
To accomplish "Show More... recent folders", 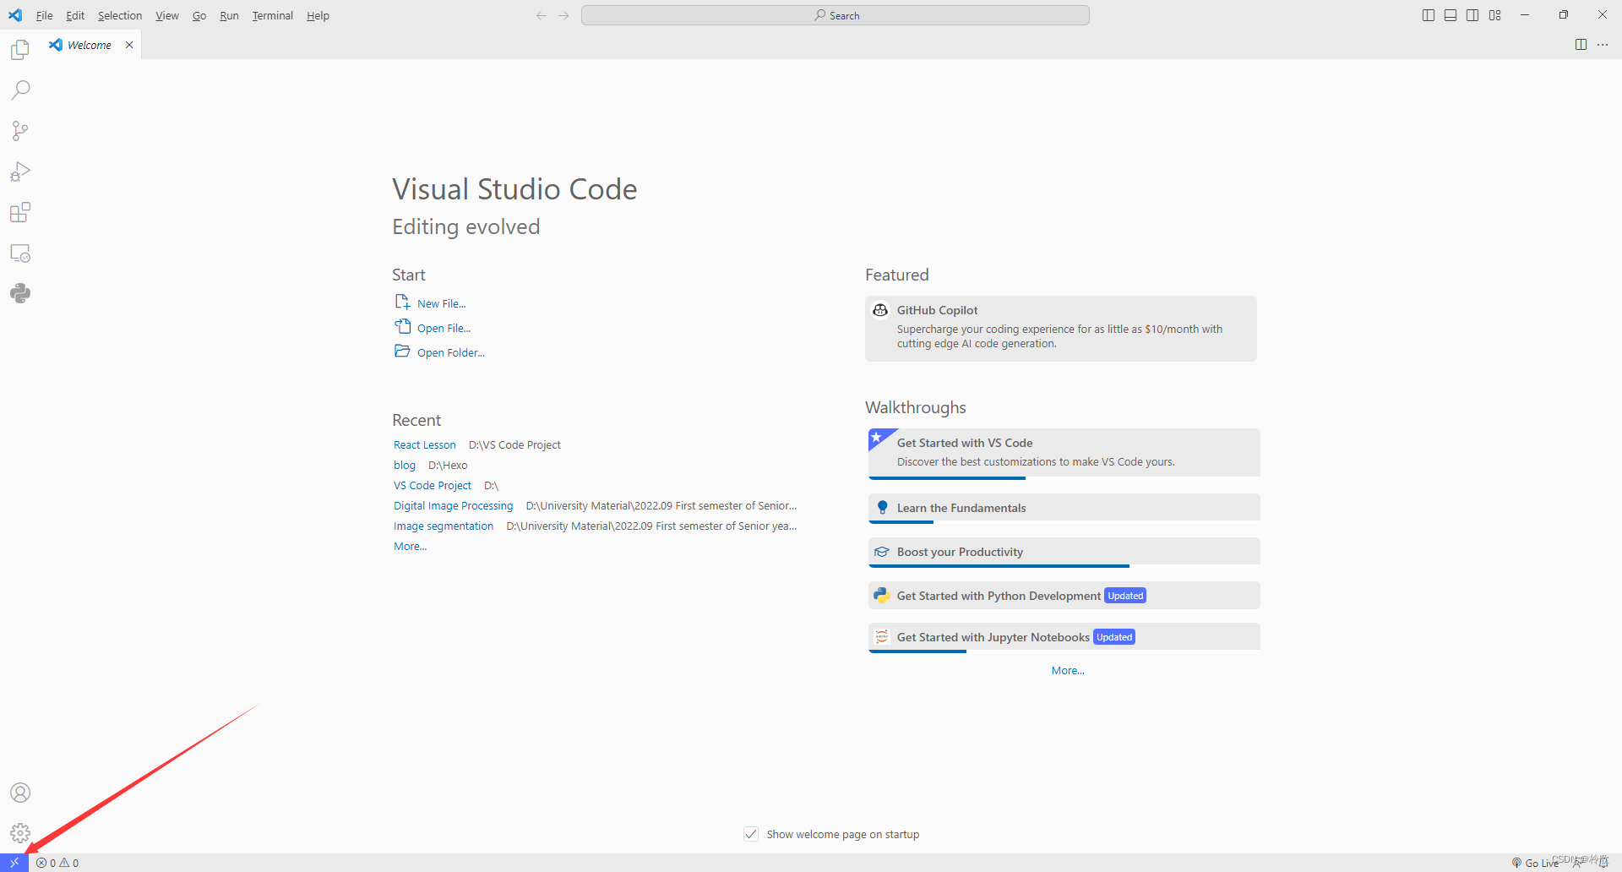I will (411, 547).
